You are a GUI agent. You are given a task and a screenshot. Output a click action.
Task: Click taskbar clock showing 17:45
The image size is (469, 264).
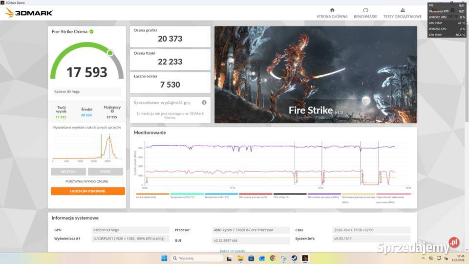[458, 258]
